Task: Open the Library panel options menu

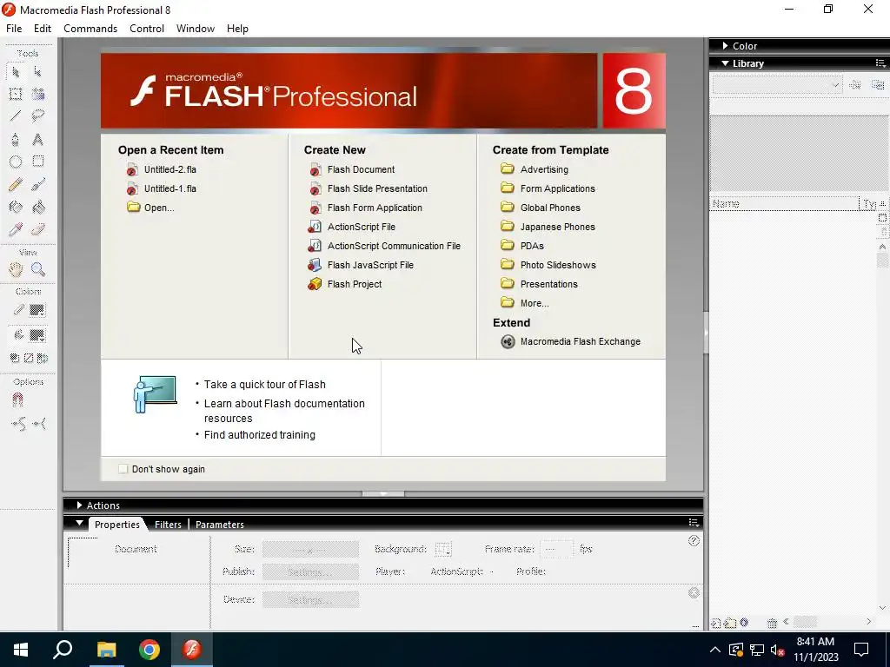Action: pos(880,63)
